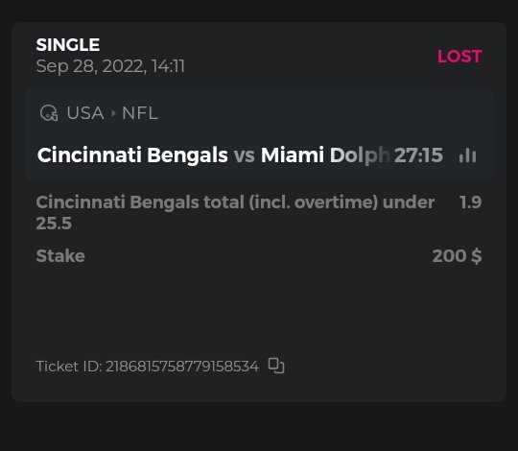The image size is (518, 451).
Task: Select the Bengals total under 25.5 selection
Action: [x=235, y=212]
